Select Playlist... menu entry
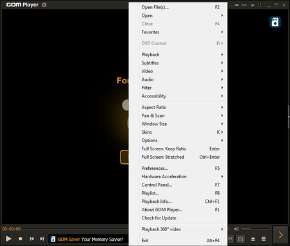 coord(180,193)
